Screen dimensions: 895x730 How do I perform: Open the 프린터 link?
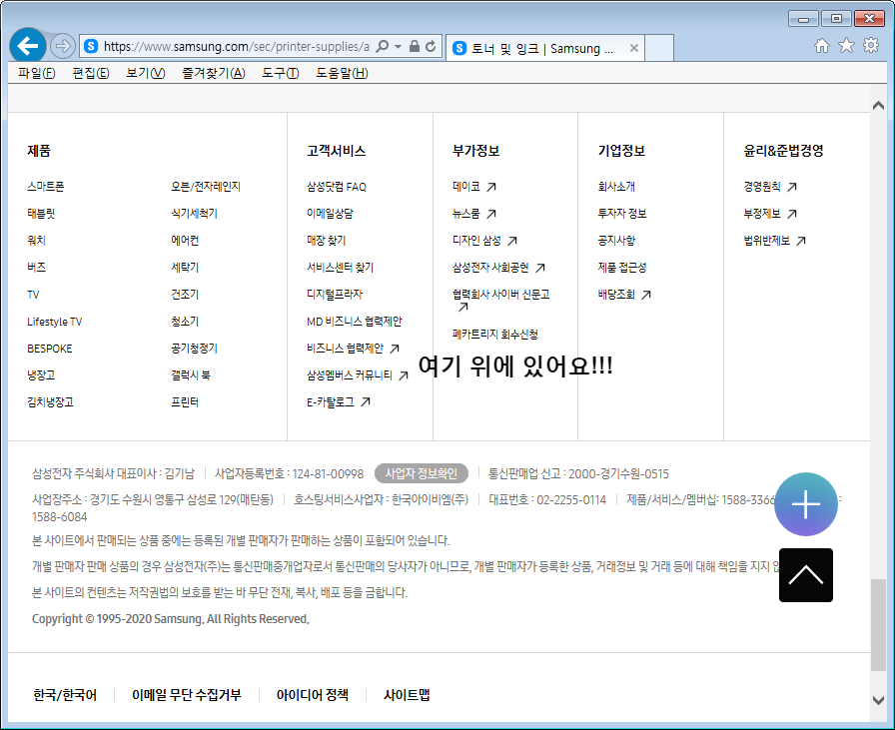[x=185, y=402]
